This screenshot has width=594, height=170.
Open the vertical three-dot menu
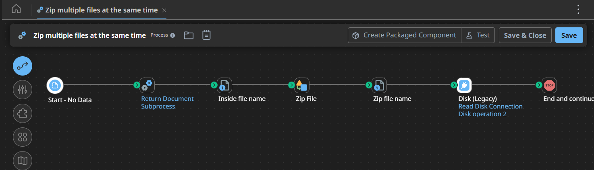(578, 9)
